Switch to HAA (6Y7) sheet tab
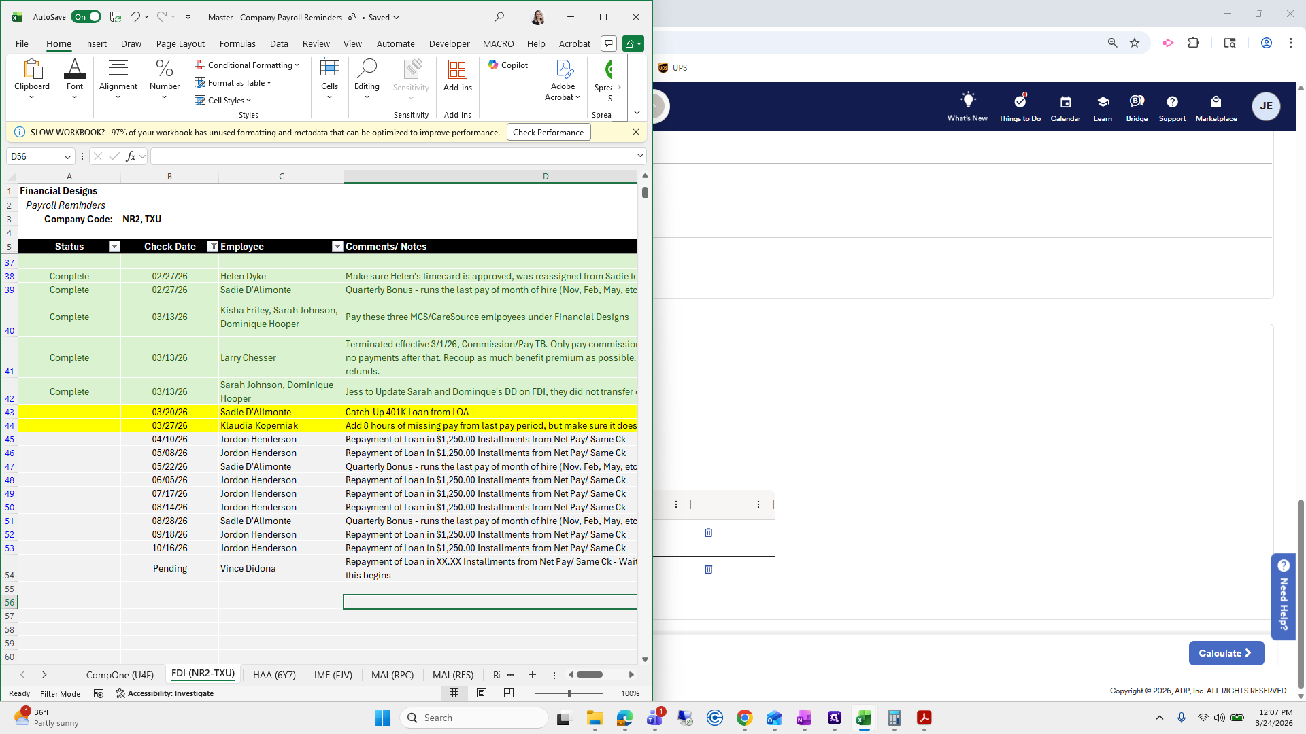1306x734 pixels. point(274,675)
